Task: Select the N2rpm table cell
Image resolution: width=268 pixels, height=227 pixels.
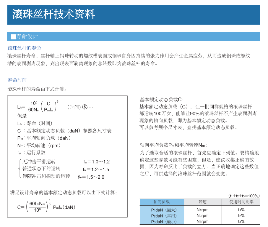Action: point(202,215)
